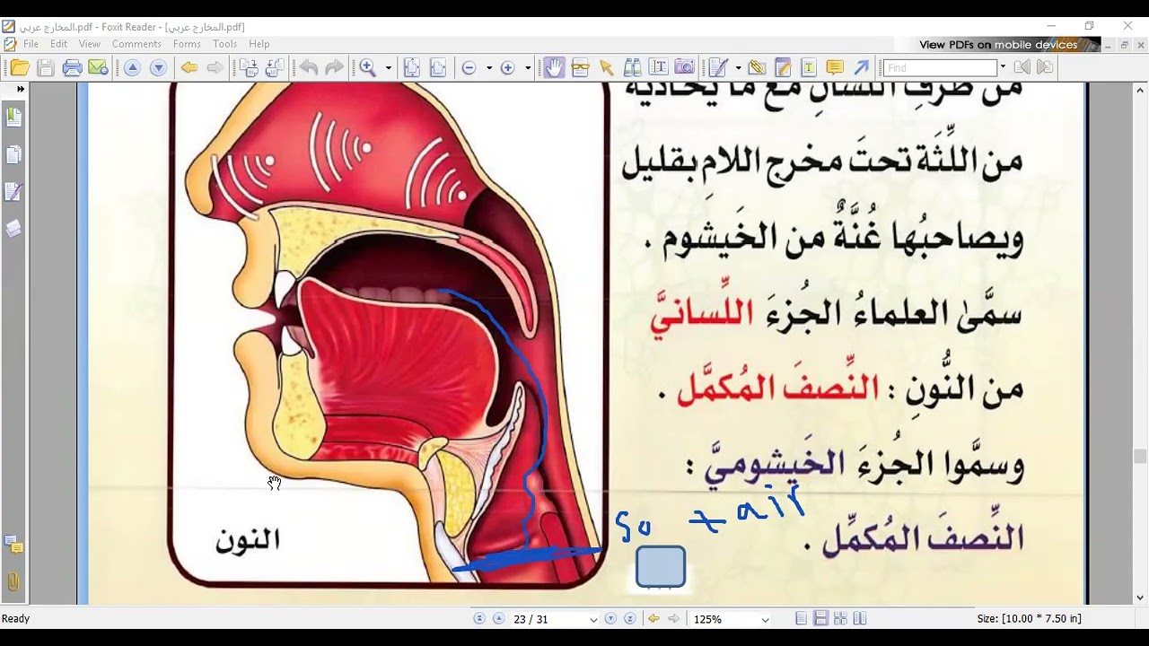Screen dimensions: 1149x646
Task: Open the zoom-out options dropdown arrow
Action: 489,67
